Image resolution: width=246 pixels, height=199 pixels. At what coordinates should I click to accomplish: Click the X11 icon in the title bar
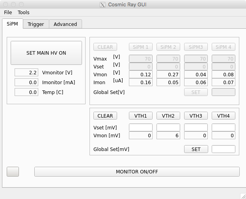pyautogui.click(x=102, y=5)
